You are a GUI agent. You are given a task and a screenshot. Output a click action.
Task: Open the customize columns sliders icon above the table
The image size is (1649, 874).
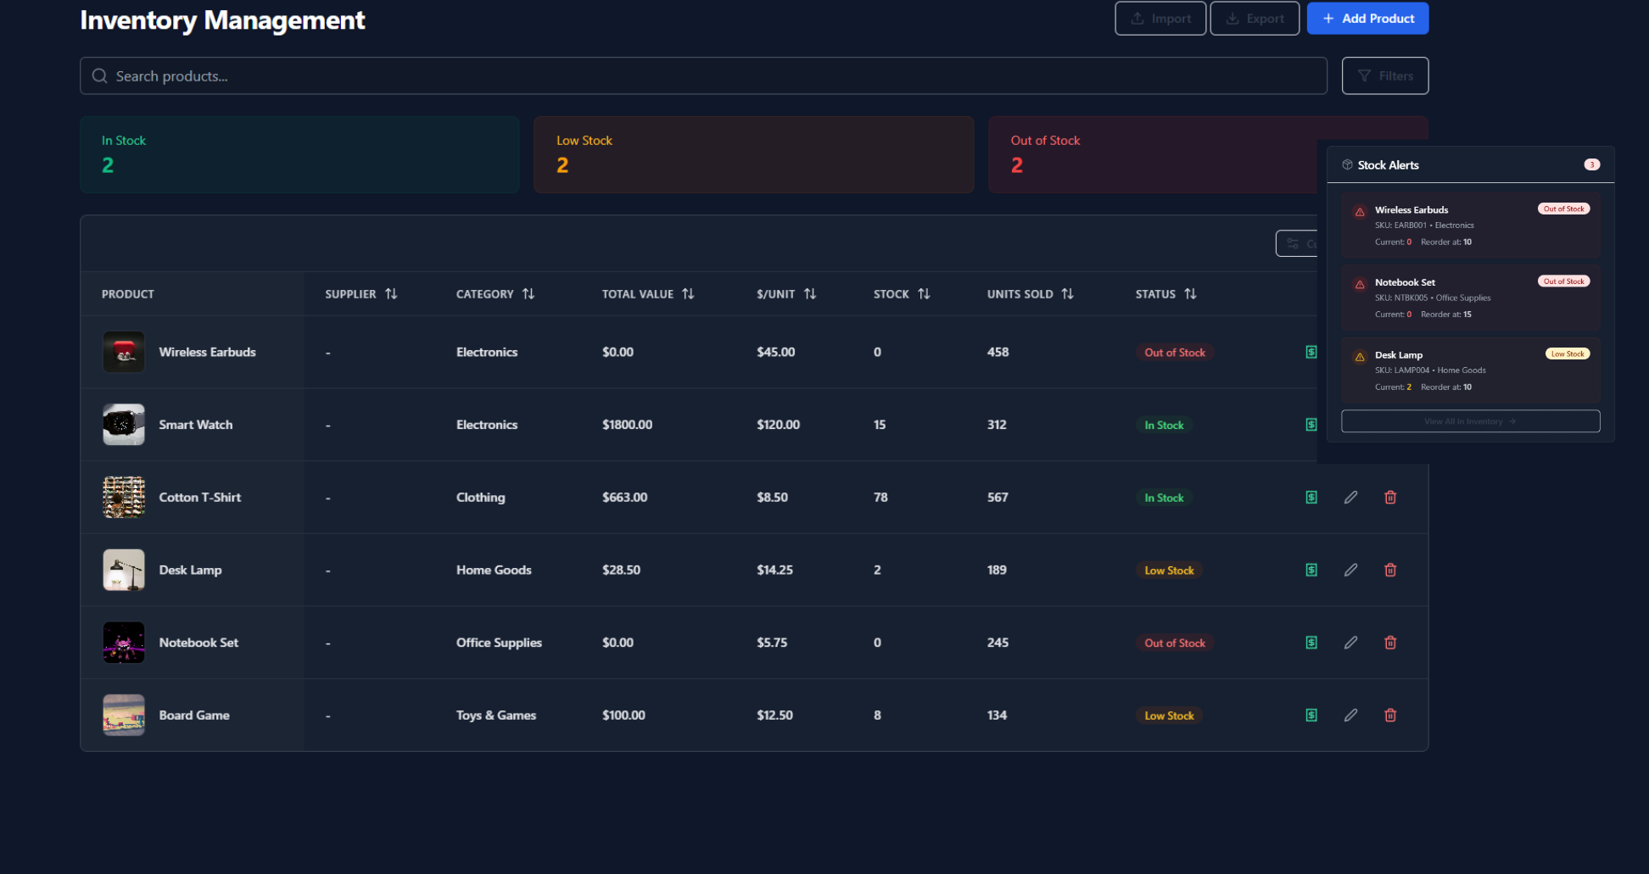1294,243
